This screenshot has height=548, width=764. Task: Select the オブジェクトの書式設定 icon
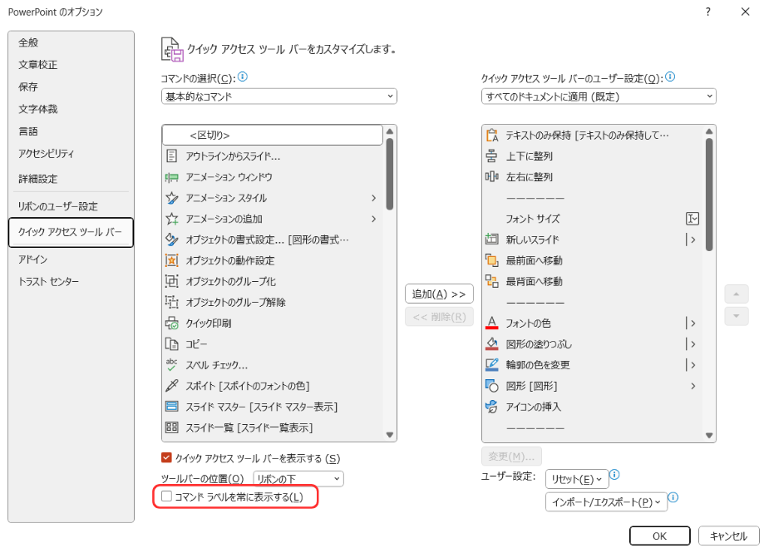tap(171, 239)
